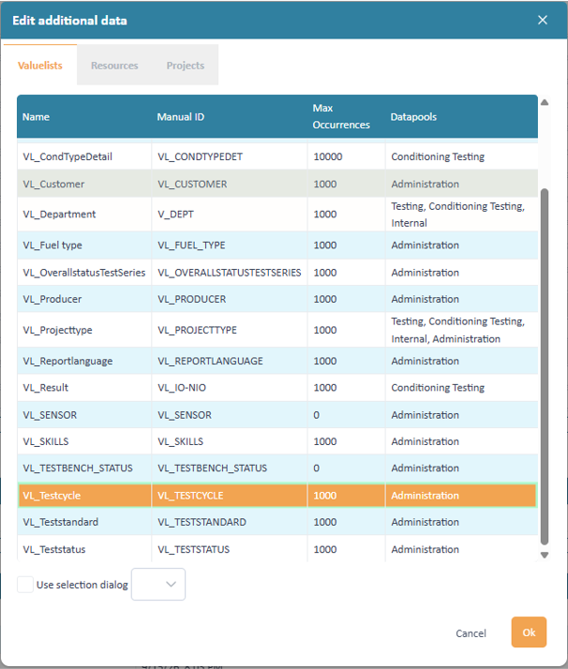
Task: Click the V_DEPT manual ID cell
Action: tap(230, 215)
